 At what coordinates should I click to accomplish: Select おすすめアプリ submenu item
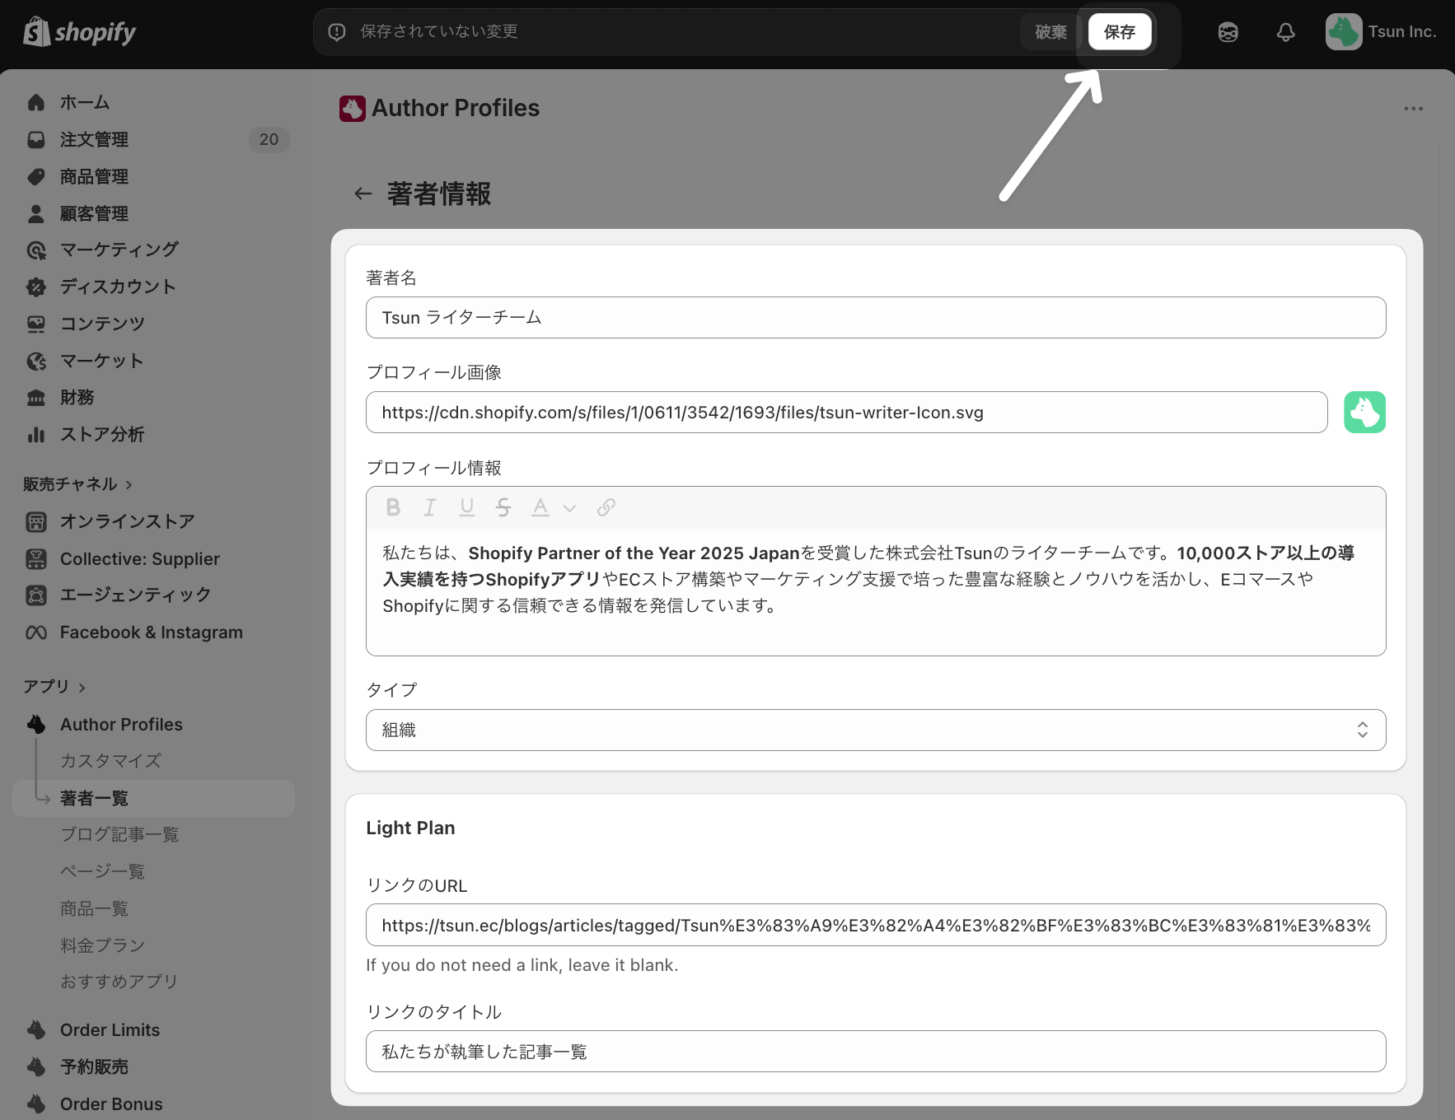119,981
